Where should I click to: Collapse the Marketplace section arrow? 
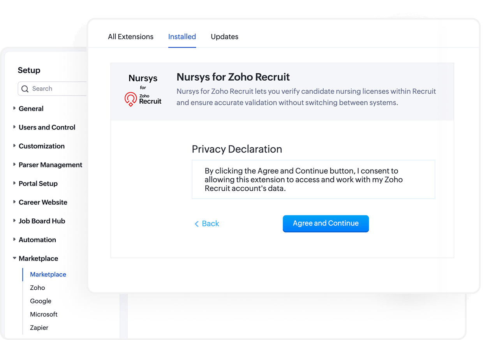click(x=14, y=258)
